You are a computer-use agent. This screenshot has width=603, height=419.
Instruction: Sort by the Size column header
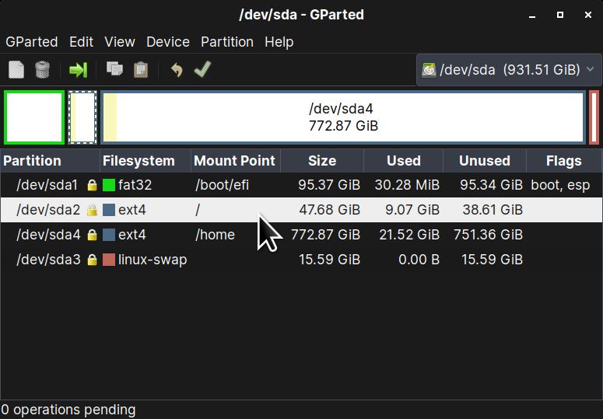(x=322, y=161)
